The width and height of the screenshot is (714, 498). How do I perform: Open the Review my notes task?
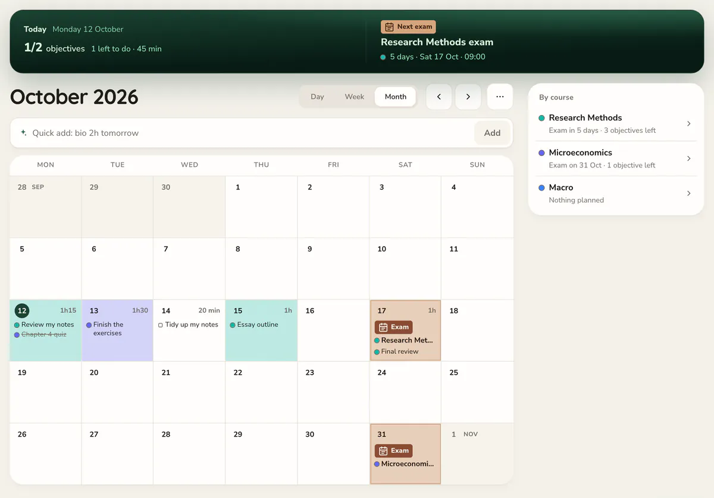click(48, 325)
